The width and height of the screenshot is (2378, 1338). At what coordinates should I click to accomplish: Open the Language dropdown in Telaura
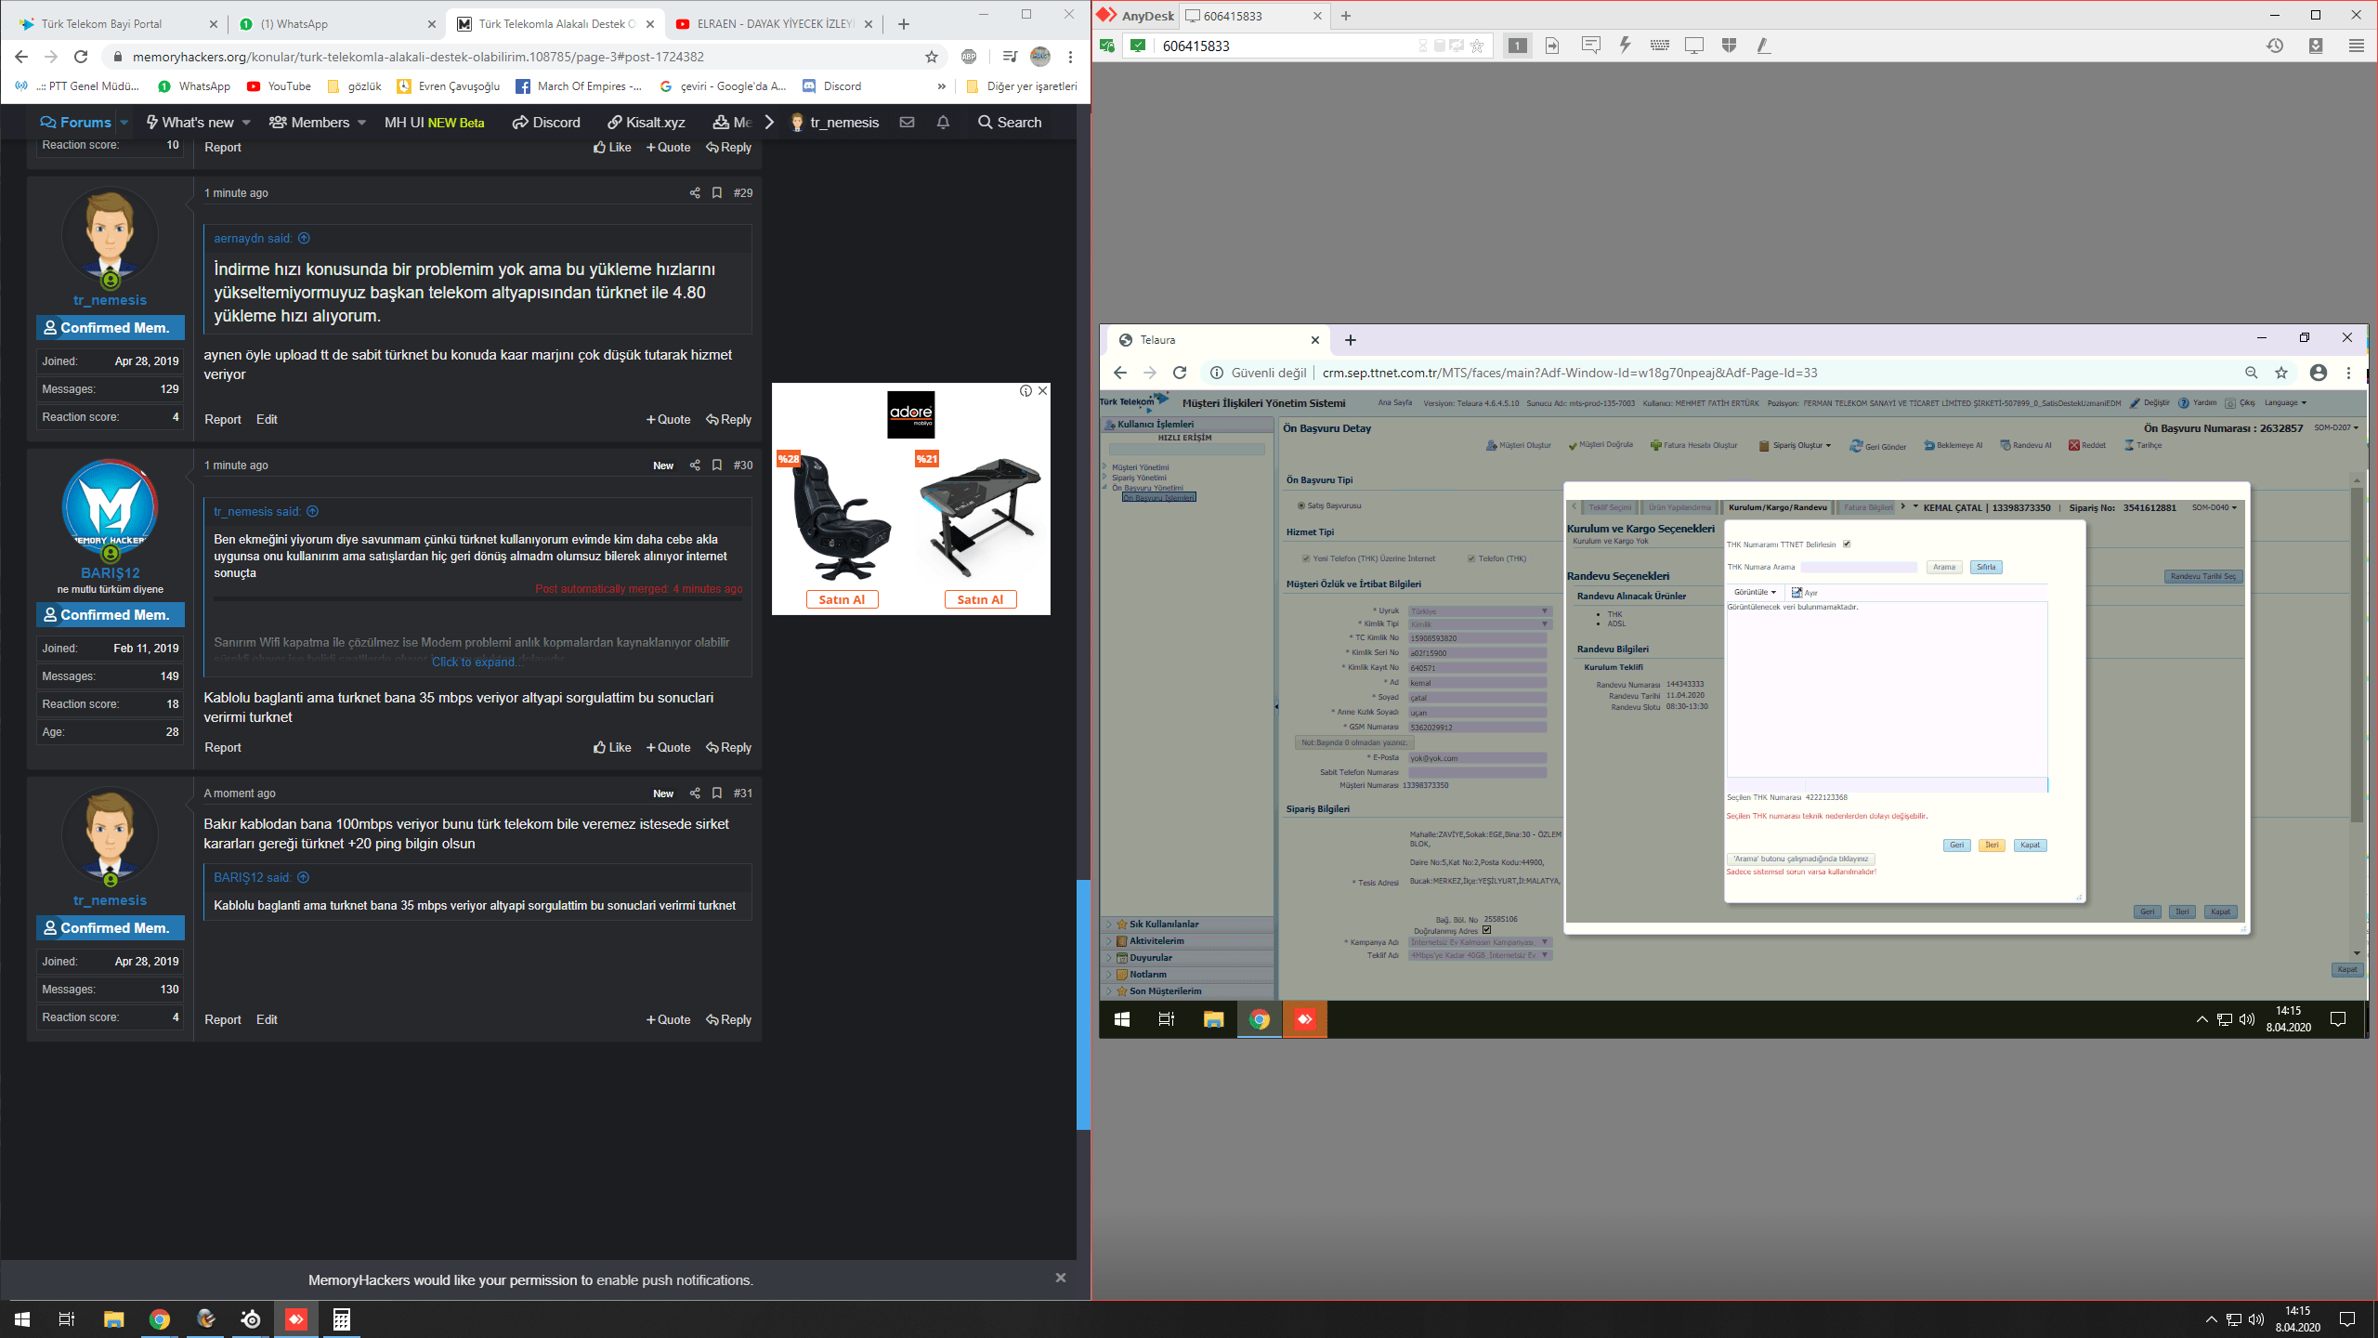tap(2286, 403)
